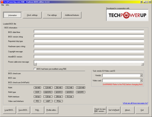Click the BIOS version string field
The width and height of the screenshot is (152, 117).
pyautogui.click(x=89, y=36)
